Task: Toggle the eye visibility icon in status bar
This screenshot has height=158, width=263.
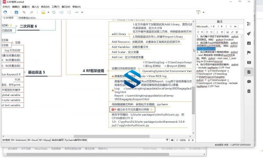Action: point(172,140)
